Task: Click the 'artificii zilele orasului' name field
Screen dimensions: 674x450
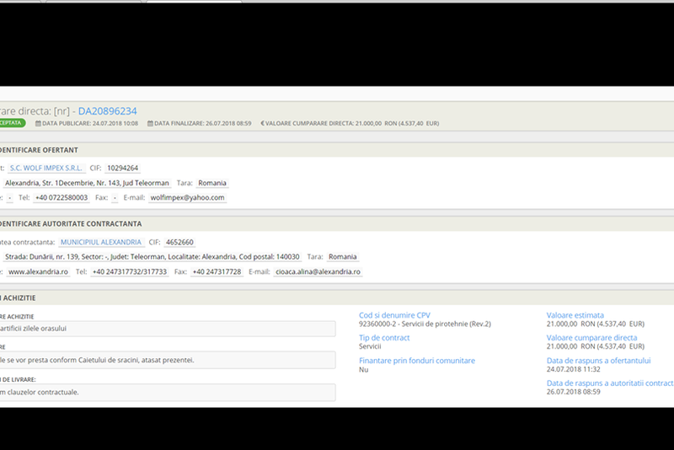Action: click(167, 328)
